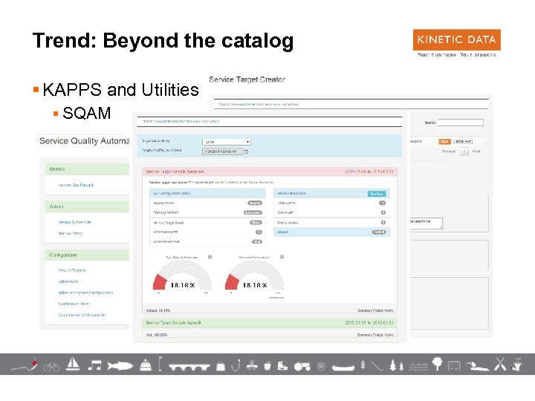Screen dimensions: 535x401
Task: Select the Admin section header in the sidebar
Action: (x=88, y=206)
